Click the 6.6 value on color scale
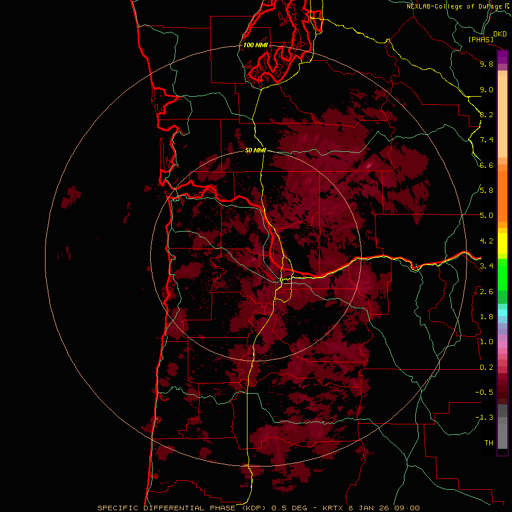512x512 pixels. (x=486, y=165)
